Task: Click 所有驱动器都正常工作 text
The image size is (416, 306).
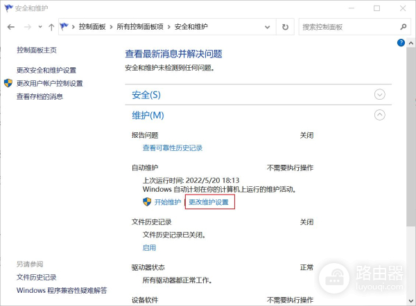Action: click(177, 280)
